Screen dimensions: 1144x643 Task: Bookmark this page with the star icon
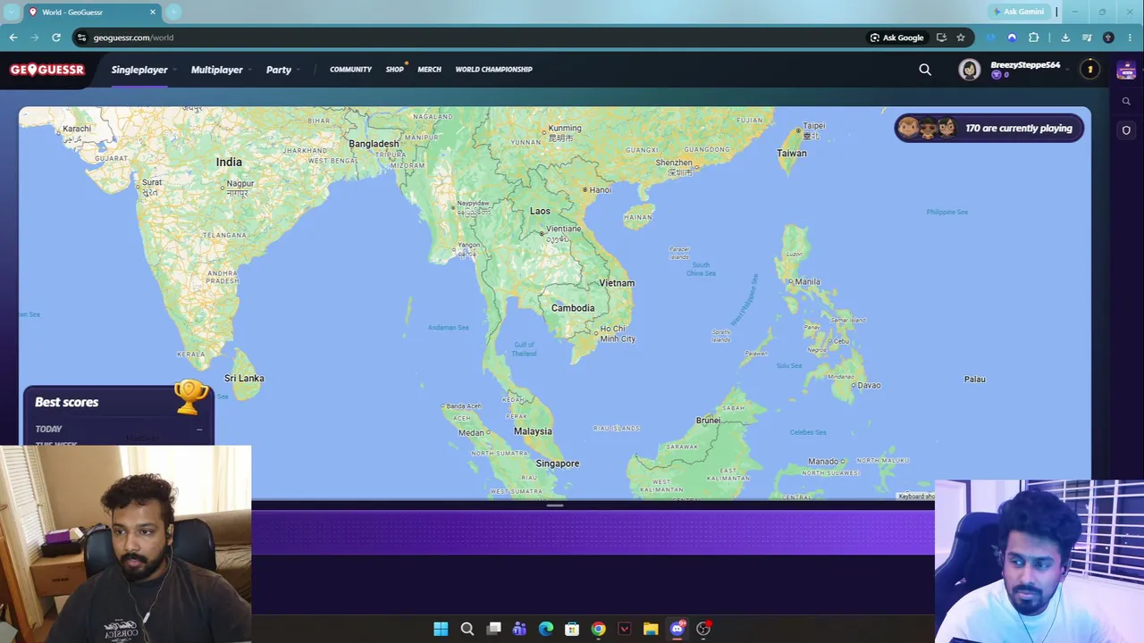click(961, 38)
